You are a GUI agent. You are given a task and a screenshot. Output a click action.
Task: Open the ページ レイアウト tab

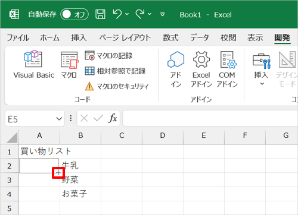(125, 37)
